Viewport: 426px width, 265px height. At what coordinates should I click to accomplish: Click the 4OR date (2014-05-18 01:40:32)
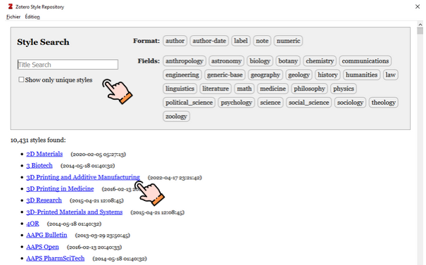click(74, 224)
